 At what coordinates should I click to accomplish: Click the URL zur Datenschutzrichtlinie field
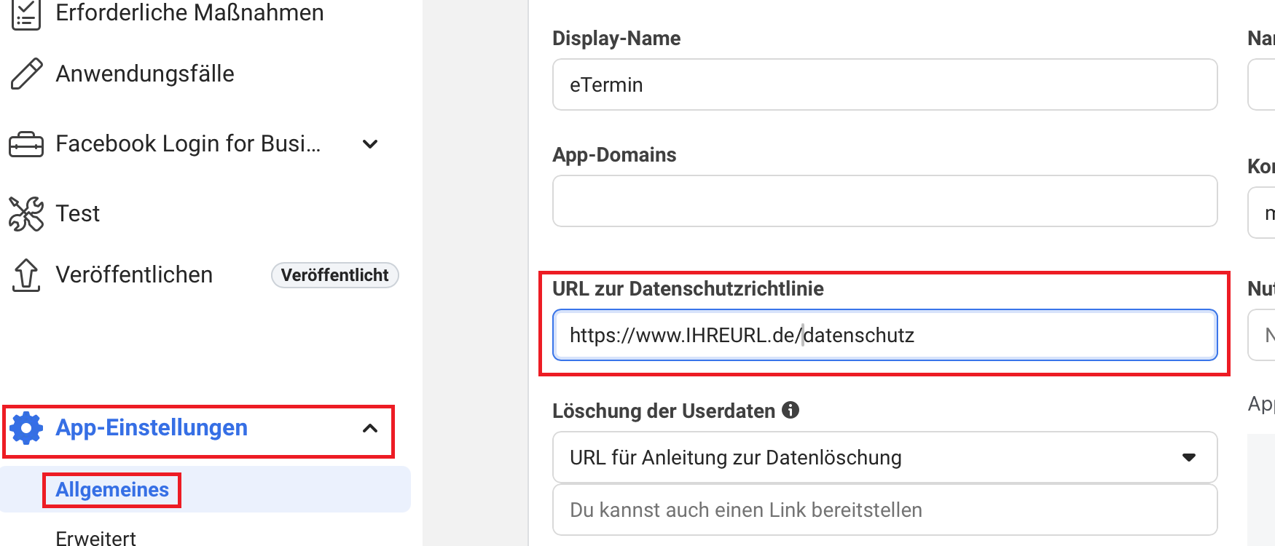[884, 335]
